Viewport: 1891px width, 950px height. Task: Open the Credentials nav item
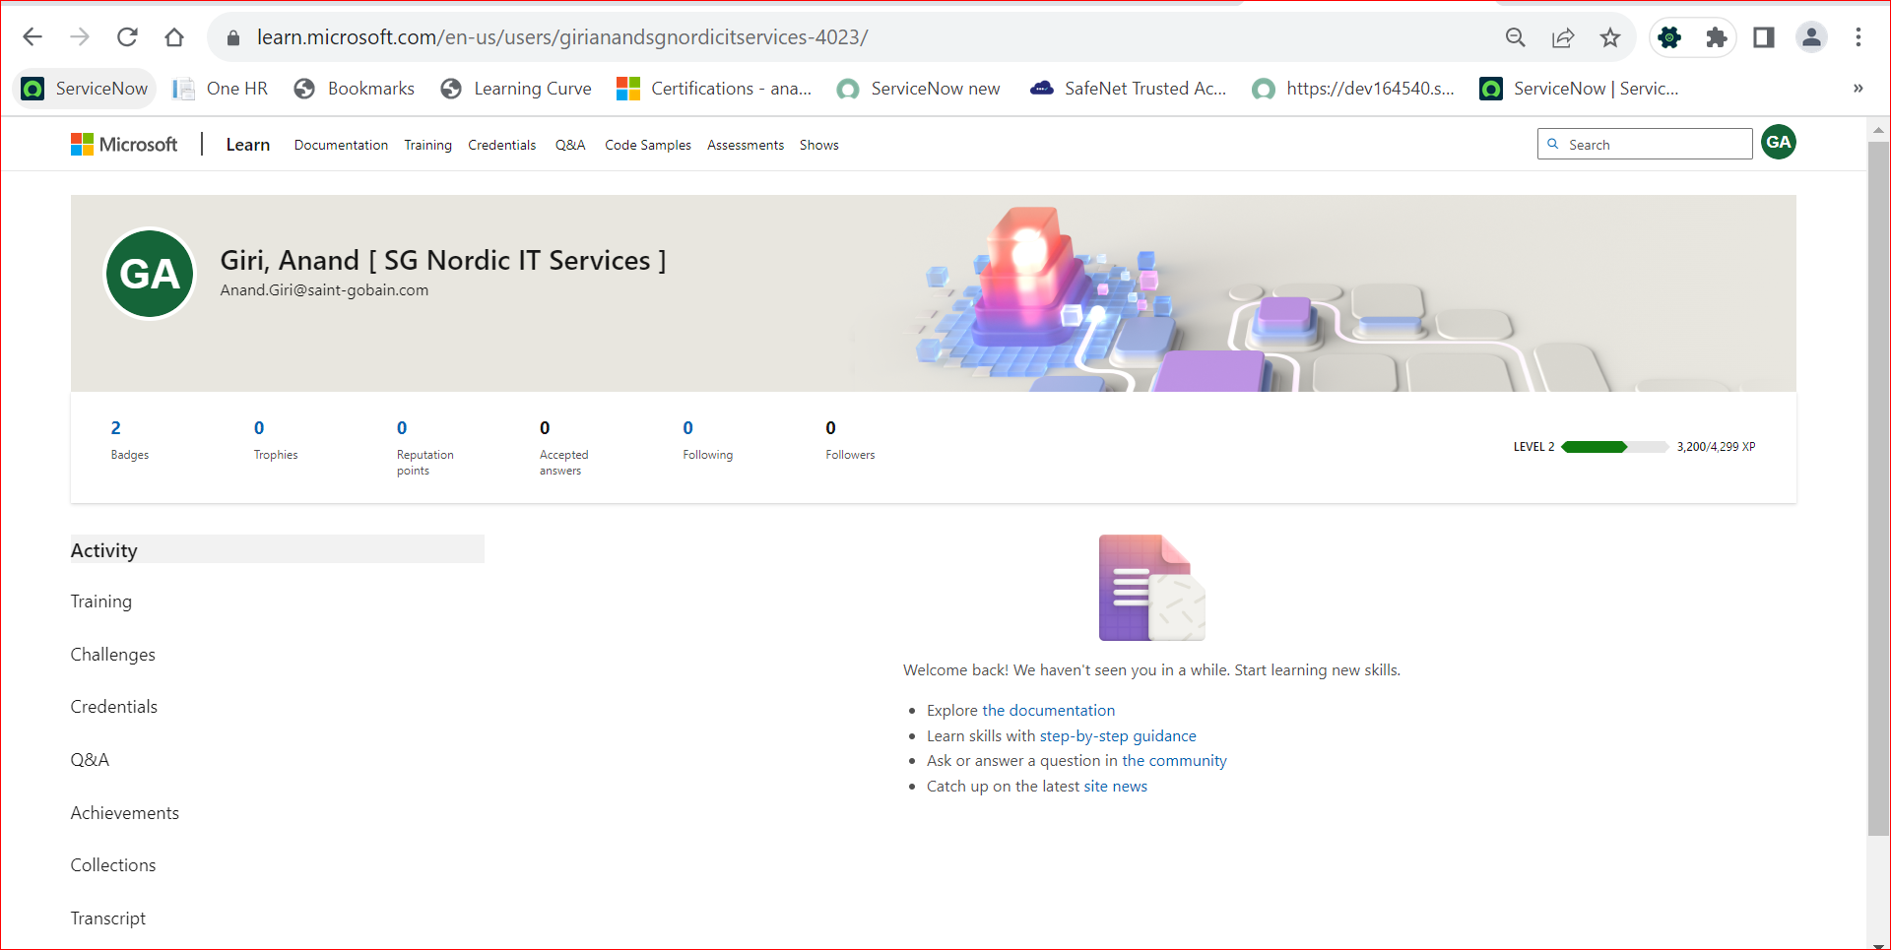pos(502,145)
